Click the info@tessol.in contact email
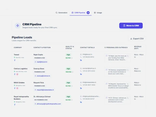 click(x=87, y=54)
